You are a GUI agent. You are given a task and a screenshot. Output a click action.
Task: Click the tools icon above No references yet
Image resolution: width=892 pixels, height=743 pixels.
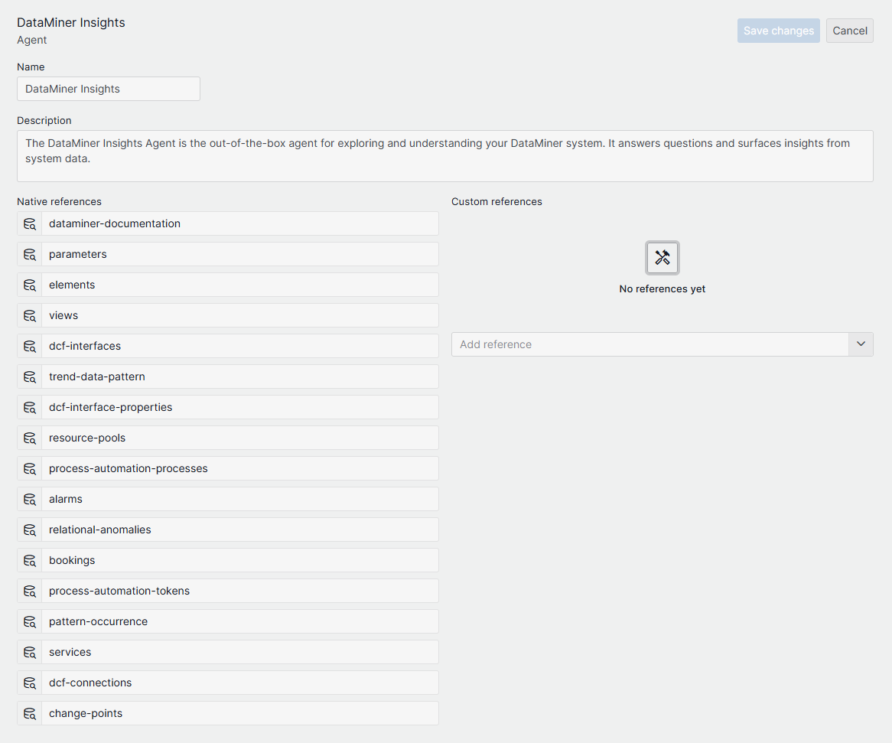pyautogui.click(x=662, y=258)
